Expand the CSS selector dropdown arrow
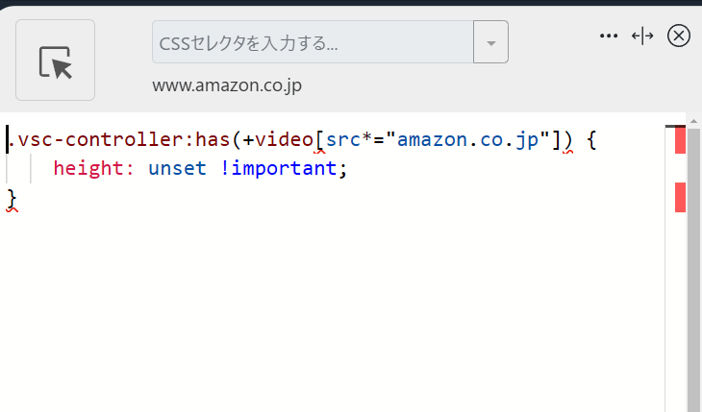Viewport: 702px width, 412px height. point(490,42)
